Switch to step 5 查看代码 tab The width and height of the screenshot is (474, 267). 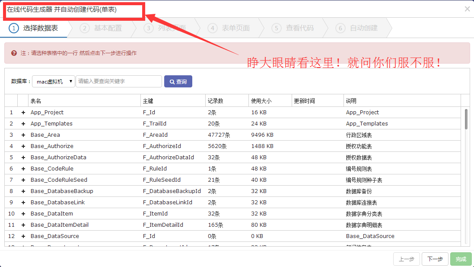tap(294, 28)
